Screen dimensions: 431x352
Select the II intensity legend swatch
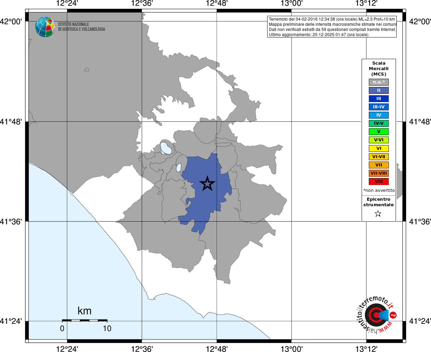point(379,90)
